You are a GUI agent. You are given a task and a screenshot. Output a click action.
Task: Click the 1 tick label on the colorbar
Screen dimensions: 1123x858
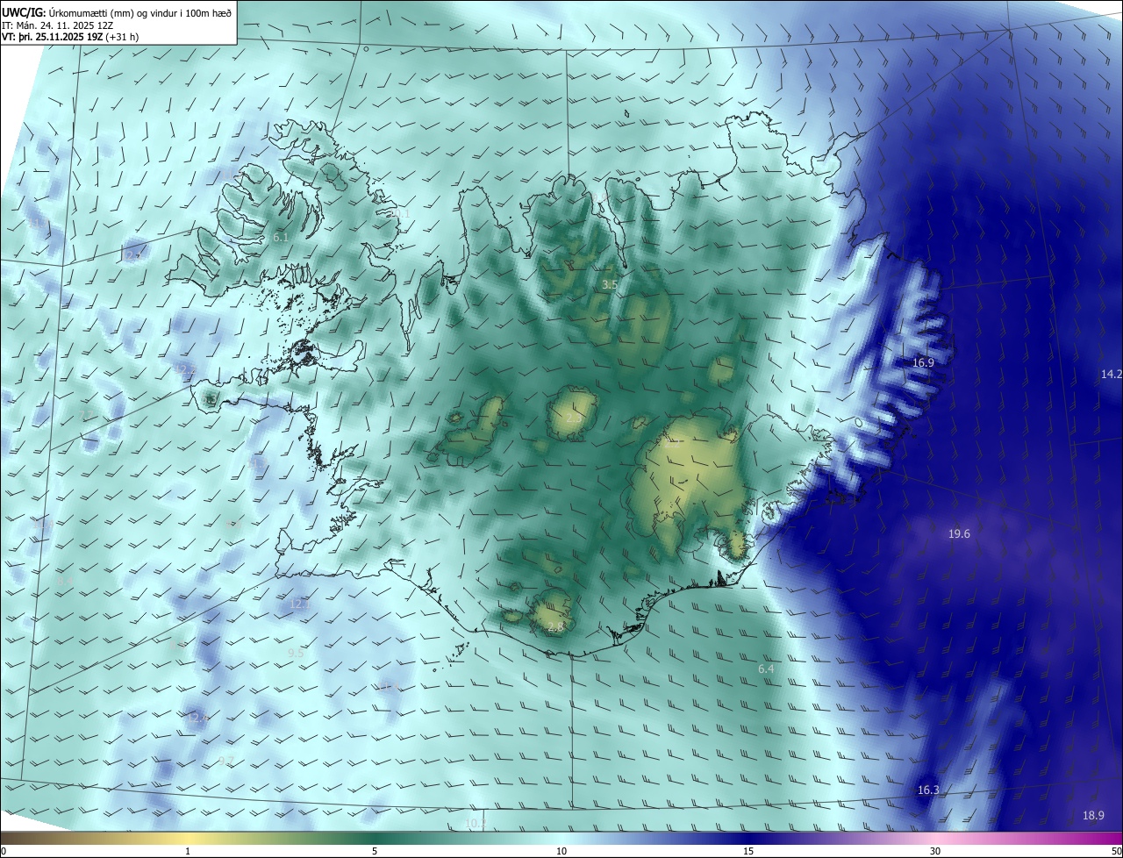pos(188,851)
